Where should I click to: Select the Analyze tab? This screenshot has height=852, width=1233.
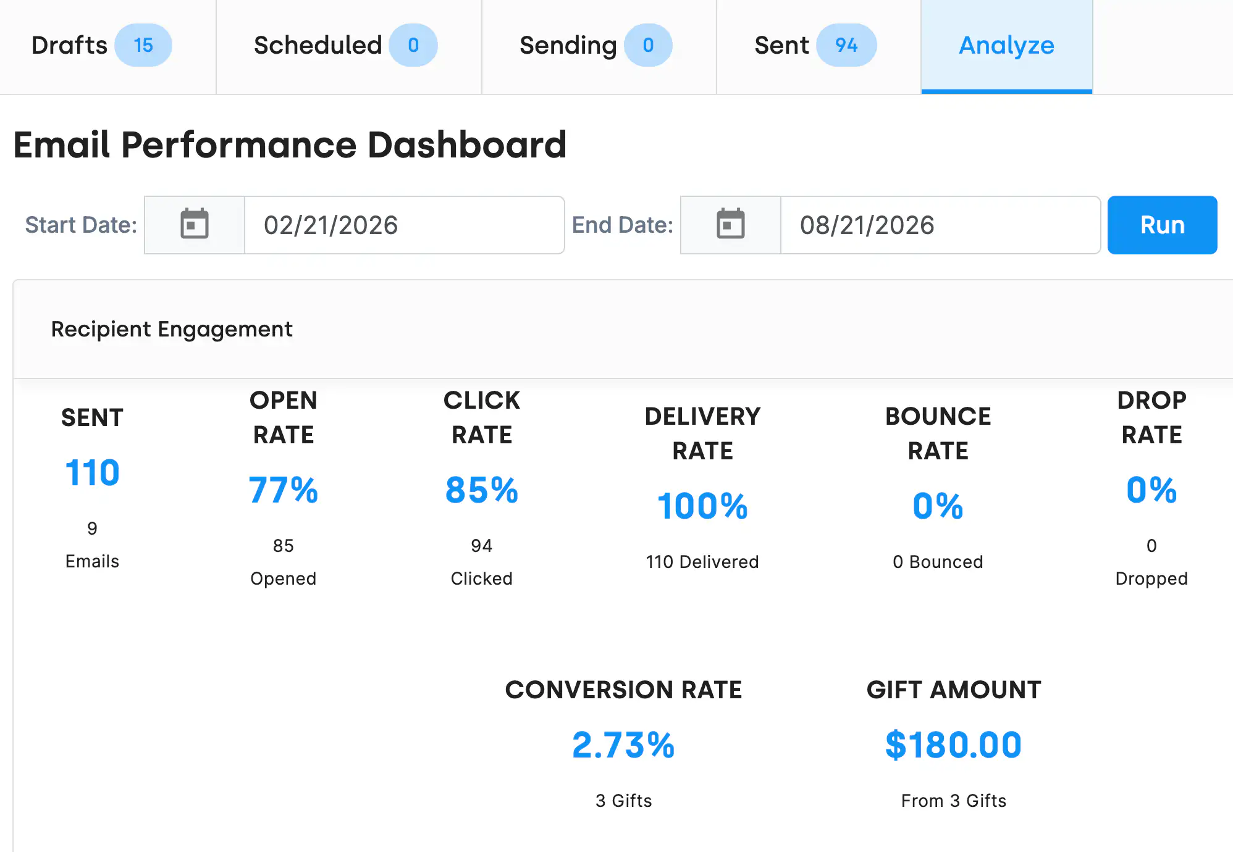[x=1007, y=46]
